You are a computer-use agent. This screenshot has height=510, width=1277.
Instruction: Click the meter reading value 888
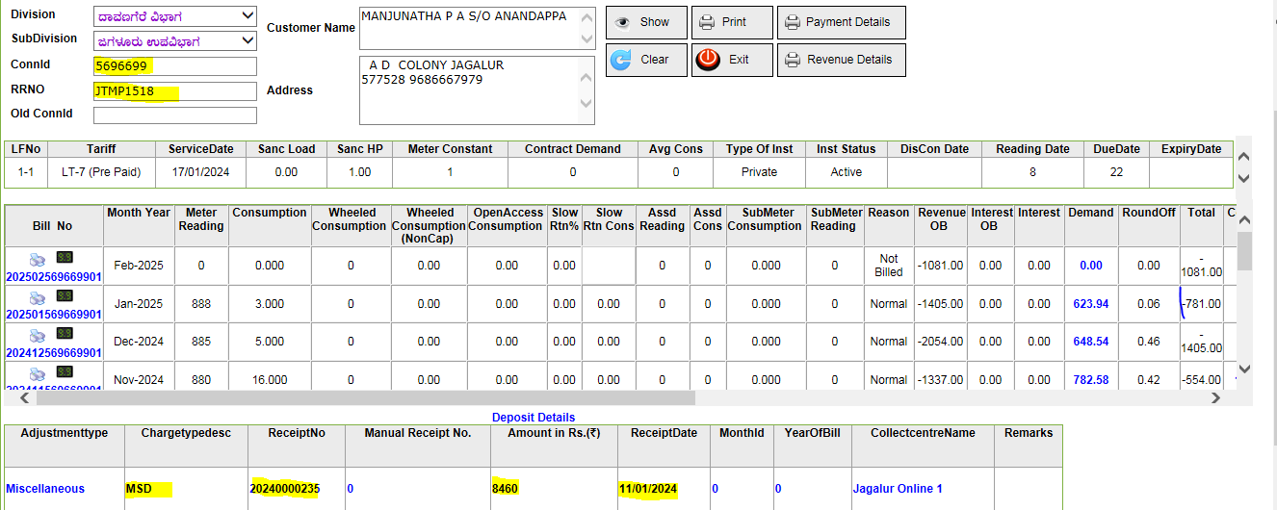pyautogui.click(x=201, y=304)
